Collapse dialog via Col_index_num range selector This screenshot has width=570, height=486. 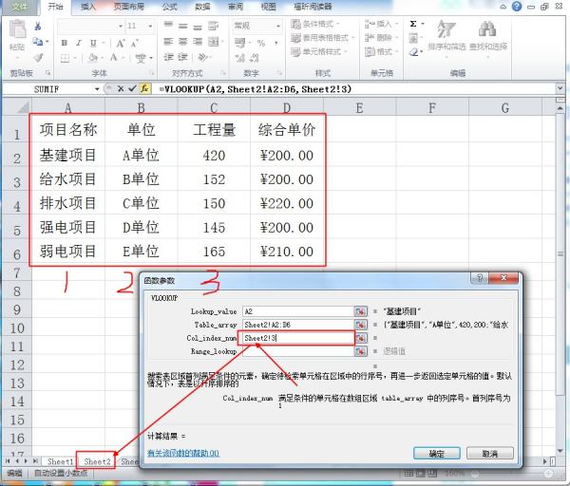point(361,338)
